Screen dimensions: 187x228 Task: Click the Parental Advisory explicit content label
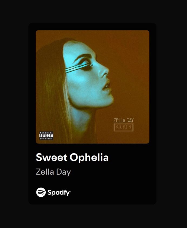(x=46, y=136)
